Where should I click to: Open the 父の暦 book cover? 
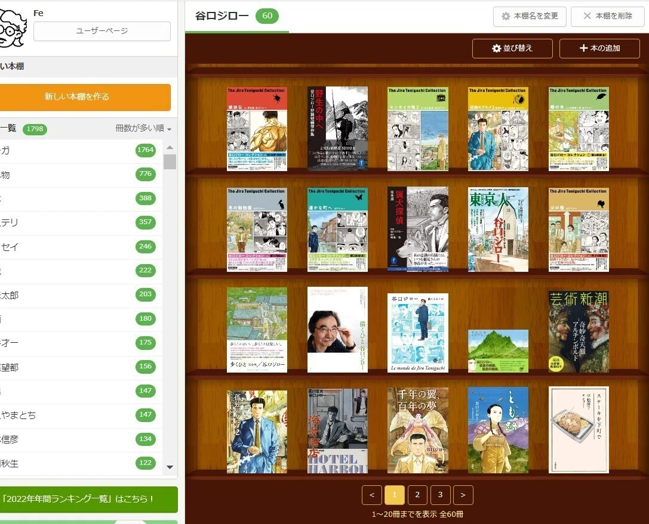point(579,230)
